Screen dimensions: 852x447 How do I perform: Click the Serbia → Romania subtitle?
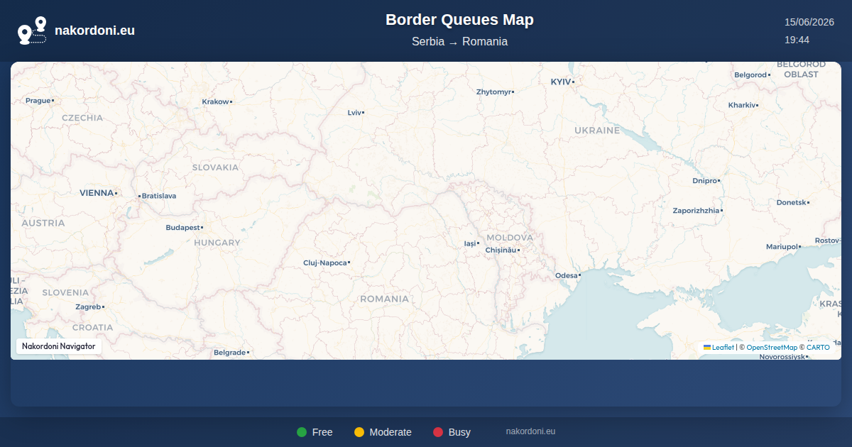[x=459, y=41]
